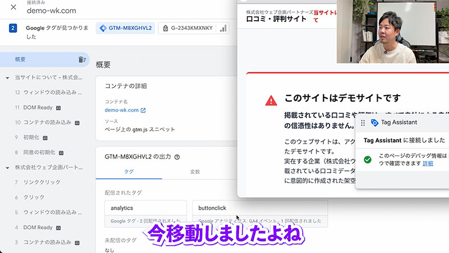Click the message icon next to event 10 コンテナの読み込み

coord(77,123)
